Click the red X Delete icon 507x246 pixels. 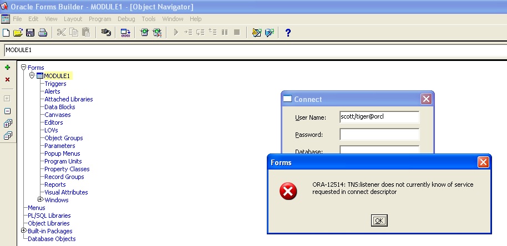point(7,80)
